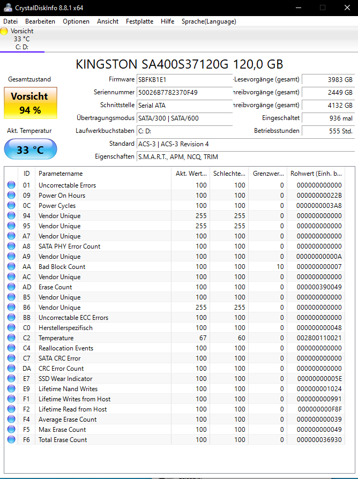The image size is (358, 479).
Task: Click status icon of Lifetime Writes from Host row
Action: coord(11,399)
